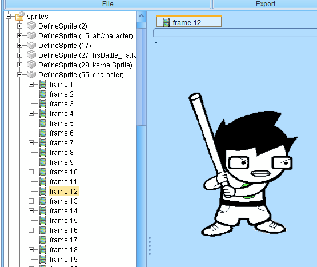
Task: Click the film icon of frame 9
Action: [43, 162]
